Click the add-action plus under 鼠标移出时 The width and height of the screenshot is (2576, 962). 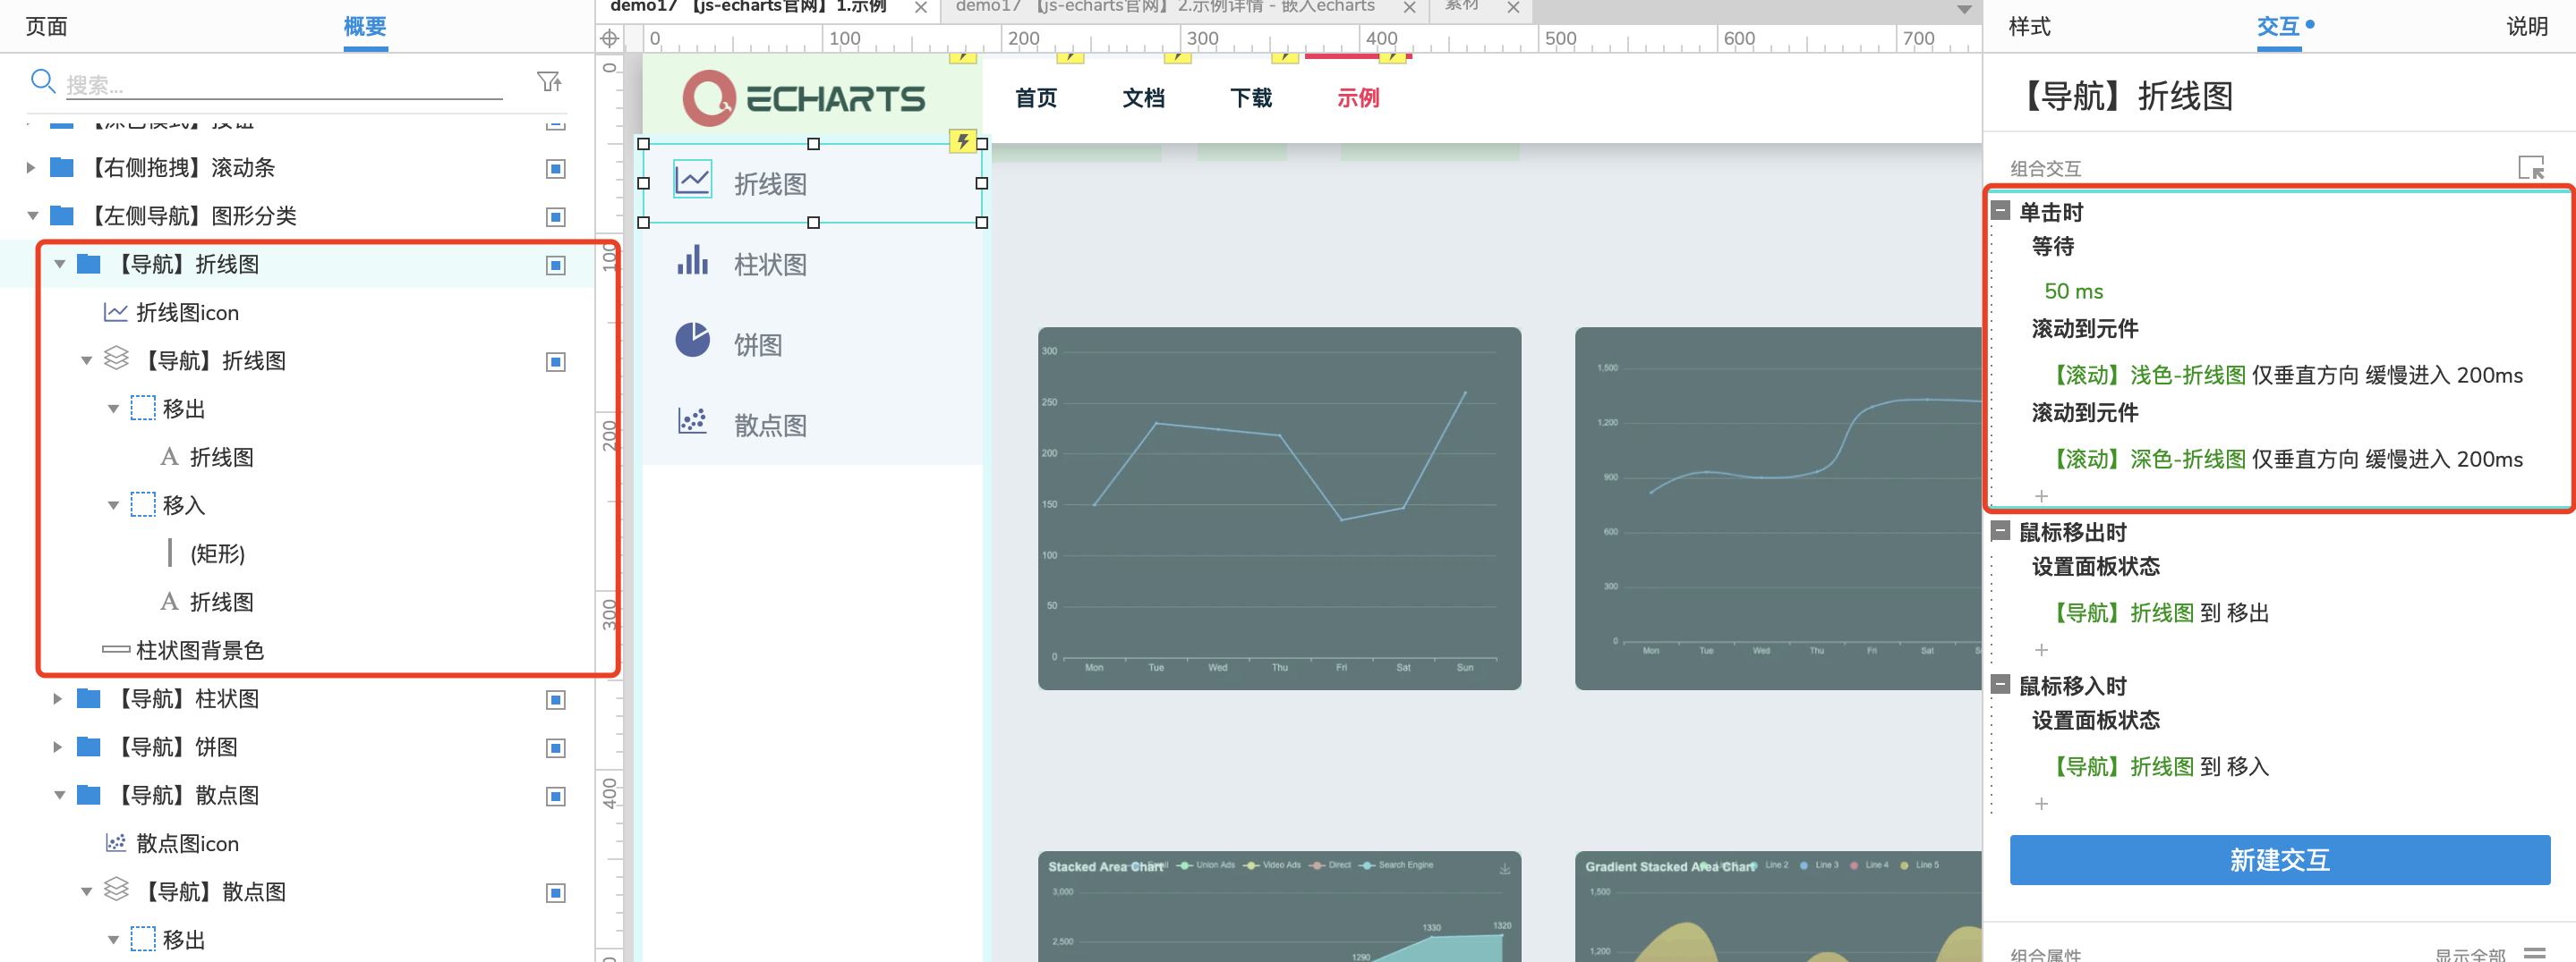[x=2041, y=649]
